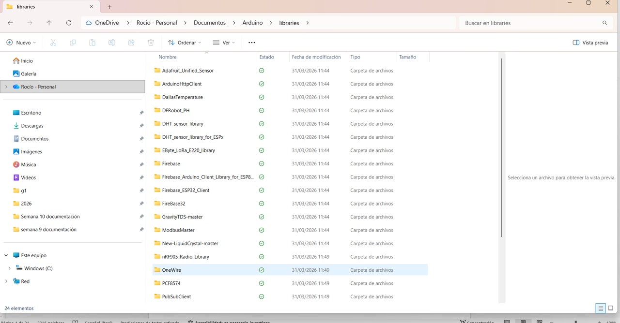620x323 pixels.
Task: Expand the Red network node
Action: [x=6, y=281]
